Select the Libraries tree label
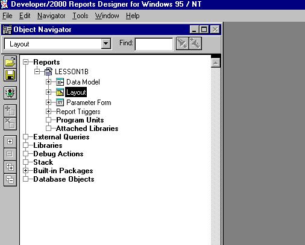Screen dimensions: 305x245 coord(48,145)
